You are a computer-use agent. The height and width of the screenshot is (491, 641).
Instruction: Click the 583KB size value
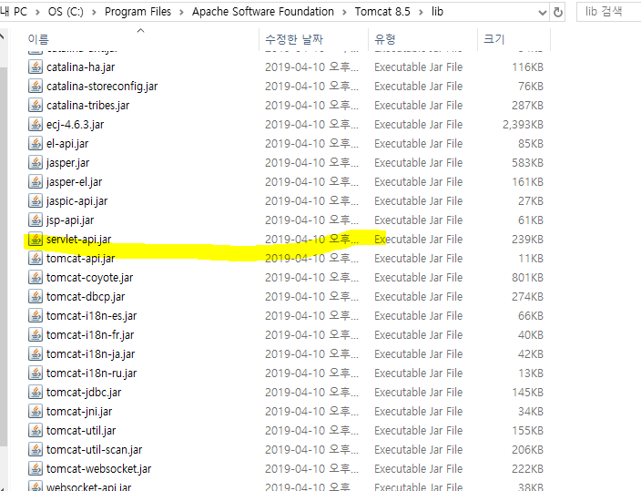click(x=527, y=163)
